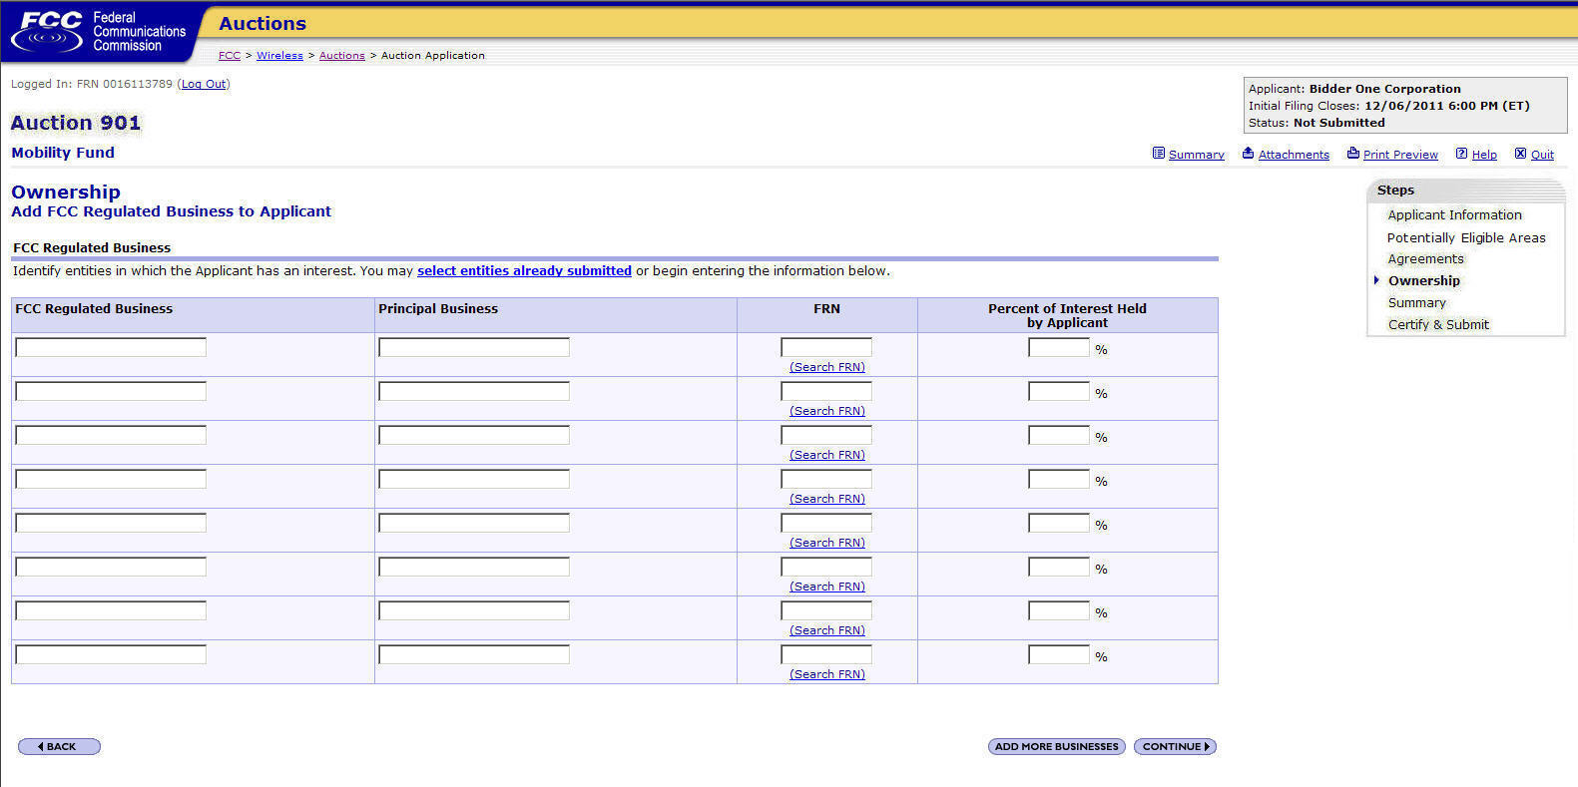Click the Add More Businesses button
The image size is (1578, 787).
[x=1057, y=747]
